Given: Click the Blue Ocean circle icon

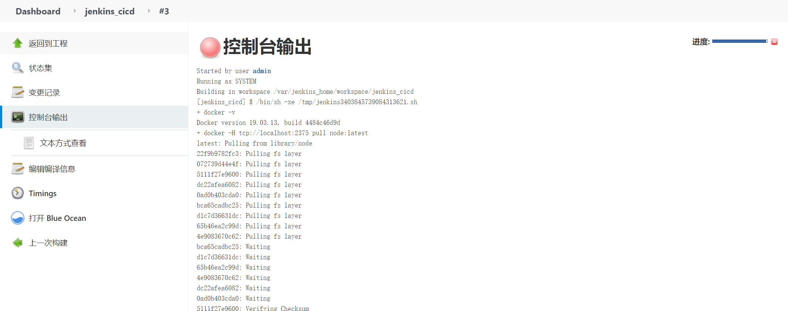Looking at the screenshot, I should pyautogui.click(x=17, y=218).
